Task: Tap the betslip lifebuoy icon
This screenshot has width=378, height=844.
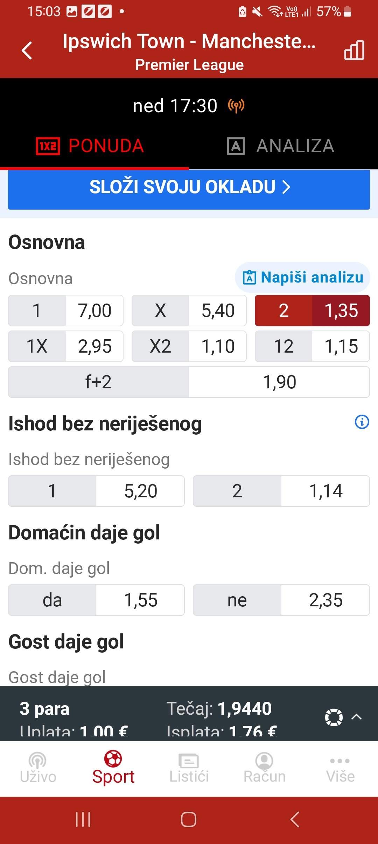Action: [x=334, y=717]
